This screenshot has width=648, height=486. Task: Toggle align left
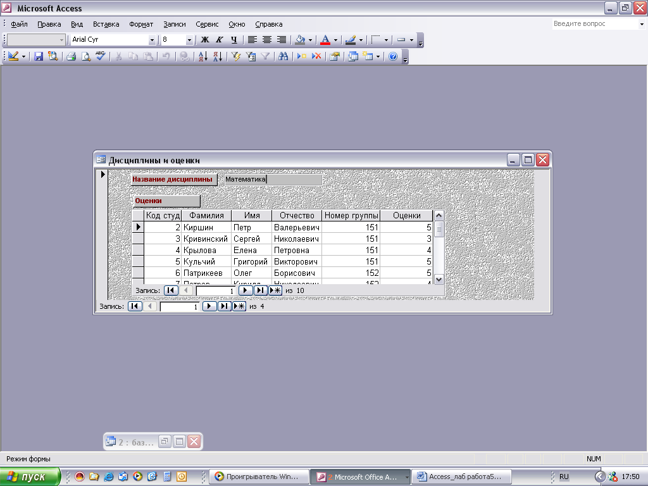[x=252, y=40]
